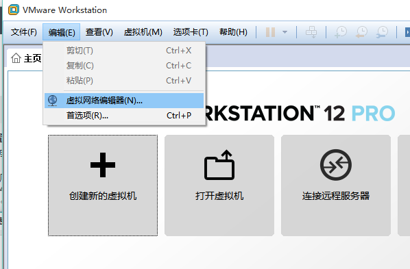Click the revert to snapshot toolbar icon
This screenshot has width=410, height=269.
point(361,32)
